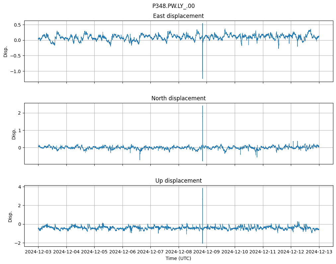
Task: Click the Time (UTC) axis label
Action: (x=178, y=258)
